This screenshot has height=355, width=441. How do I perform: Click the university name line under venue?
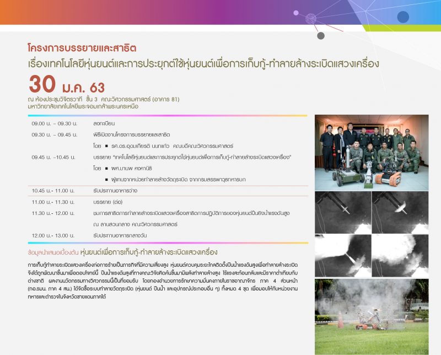(x=83, y=106)
